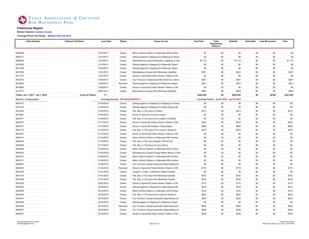The width and height of the screenshot is (309, 239).
Task: Click cause 'Cut, Puncture, Scrape-Injured By Hand tool, Utensi'
Action: pos(156,80)
